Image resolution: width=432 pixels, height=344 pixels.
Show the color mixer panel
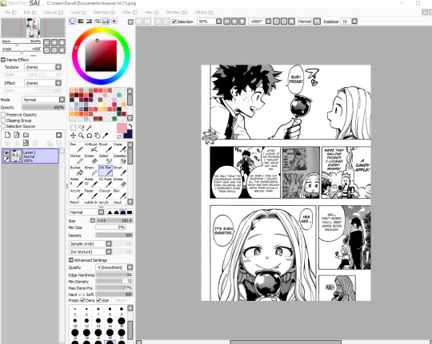click(98, 22)
